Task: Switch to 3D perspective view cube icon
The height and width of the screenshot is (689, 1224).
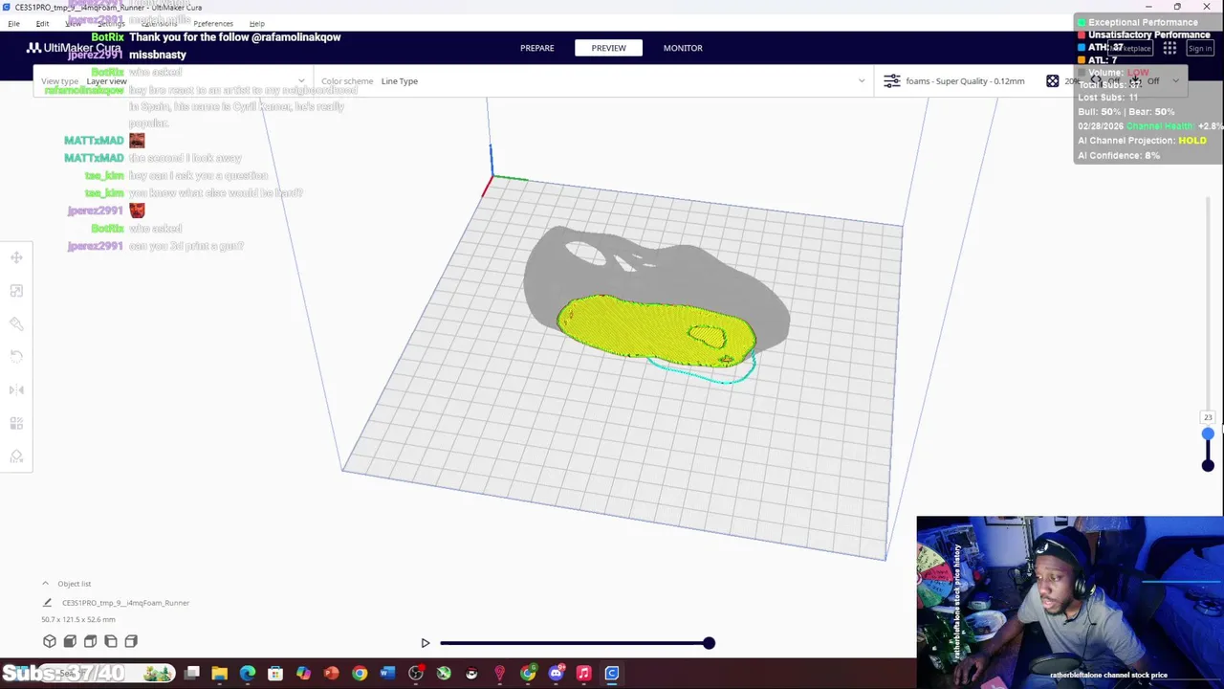Action: click(x=50, y=641)
